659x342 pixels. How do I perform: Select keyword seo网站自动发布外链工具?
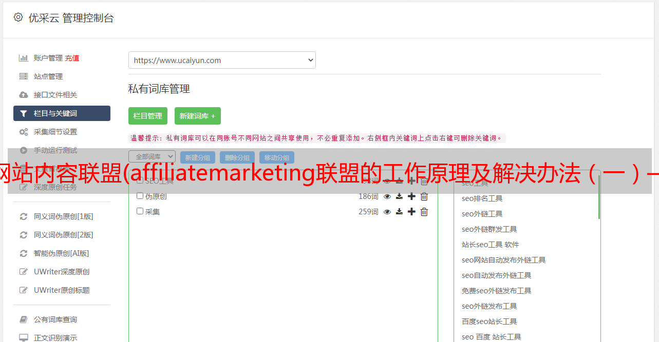[x=503, y=260]
